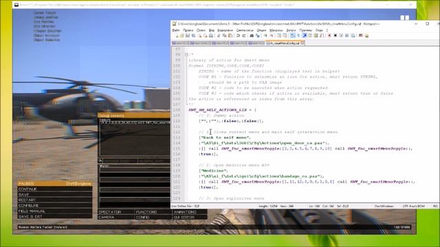
Task: Open the Запуск menu
Action: coord(291,30)
